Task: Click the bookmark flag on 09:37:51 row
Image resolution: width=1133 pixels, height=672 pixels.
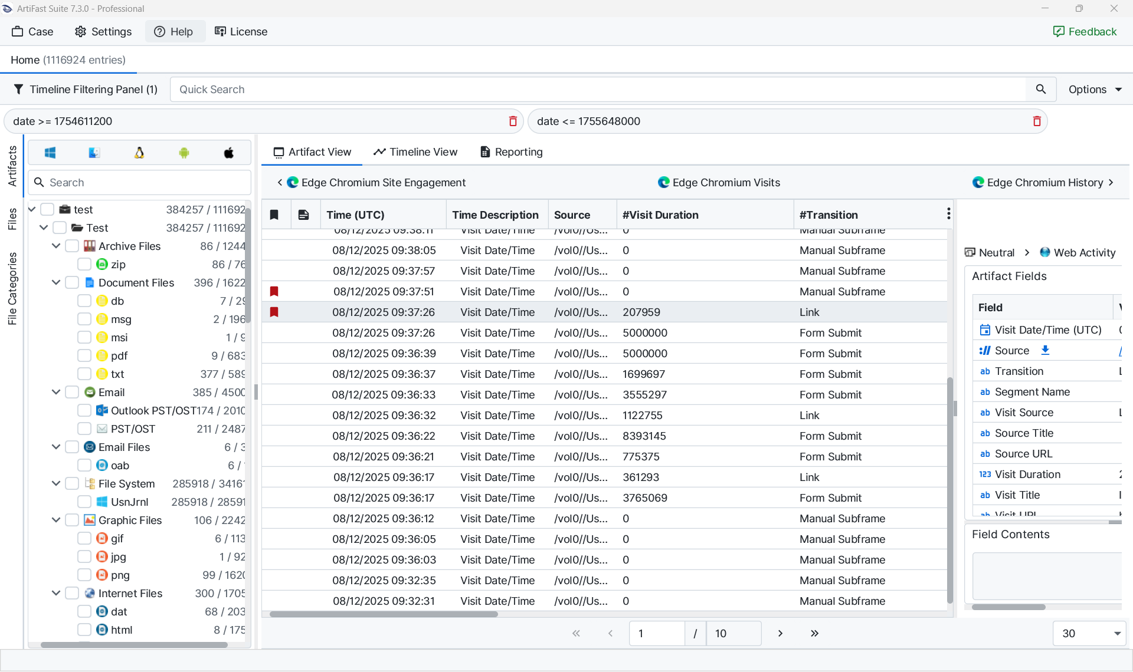Action: 274,292
